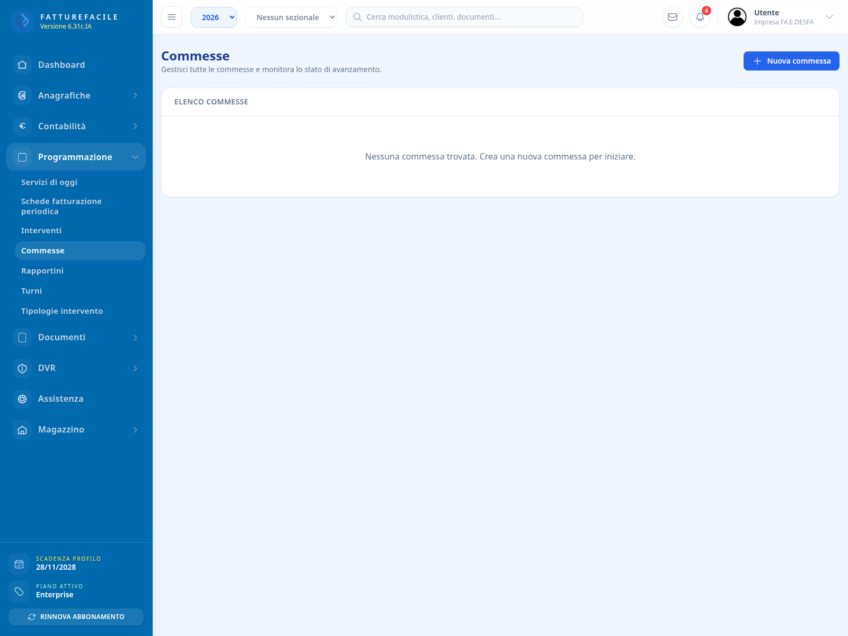This screenshot has height=636, width=848.
Task: Click the Elenco Commesse header
Action: (x=211, y=102)
